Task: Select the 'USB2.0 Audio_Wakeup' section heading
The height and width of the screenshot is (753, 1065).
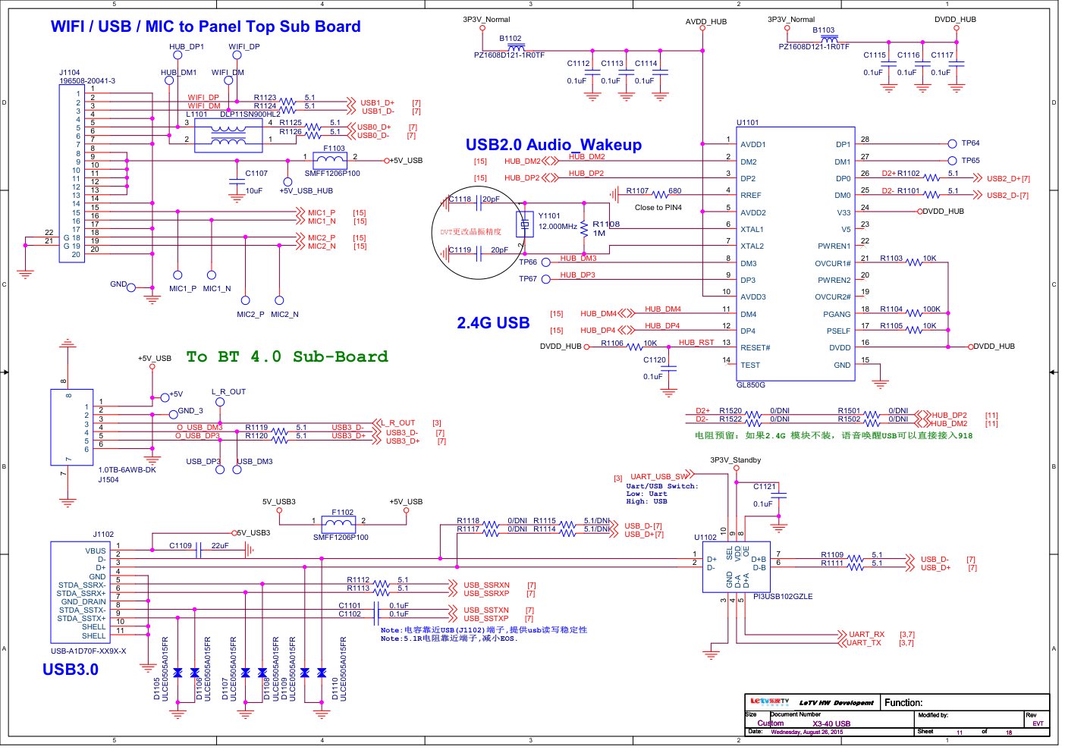Action: point(554,145)
